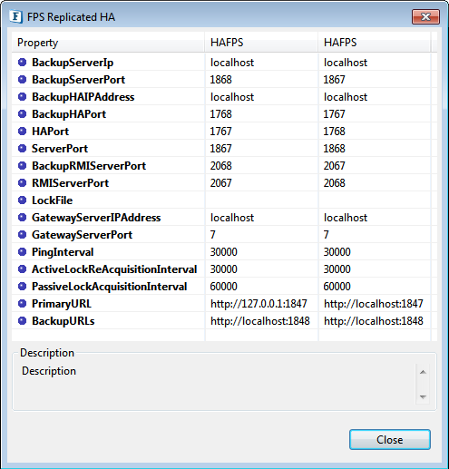The width and height of the screenshot is (449, 469).
Task: Click the empty LockFile value in first HAFPS column
Action: 261,200
